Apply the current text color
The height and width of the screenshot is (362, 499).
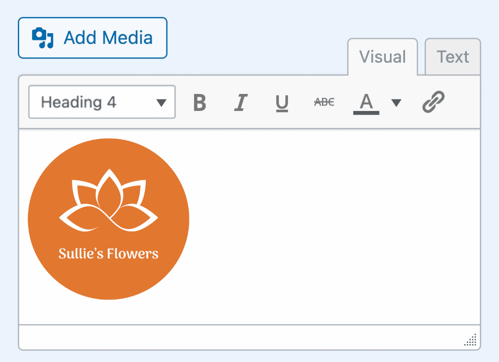point(366,103)
